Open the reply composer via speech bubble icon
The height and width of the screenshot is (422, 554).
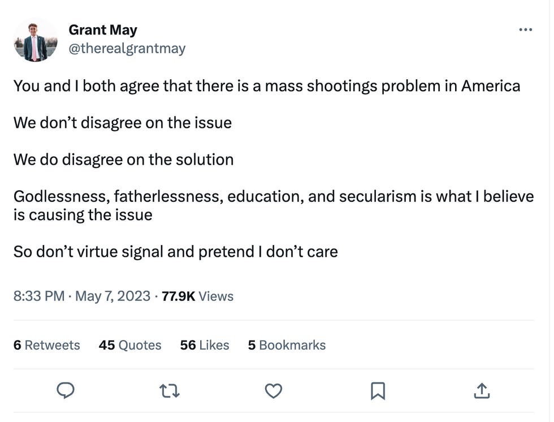click(66, 391)
